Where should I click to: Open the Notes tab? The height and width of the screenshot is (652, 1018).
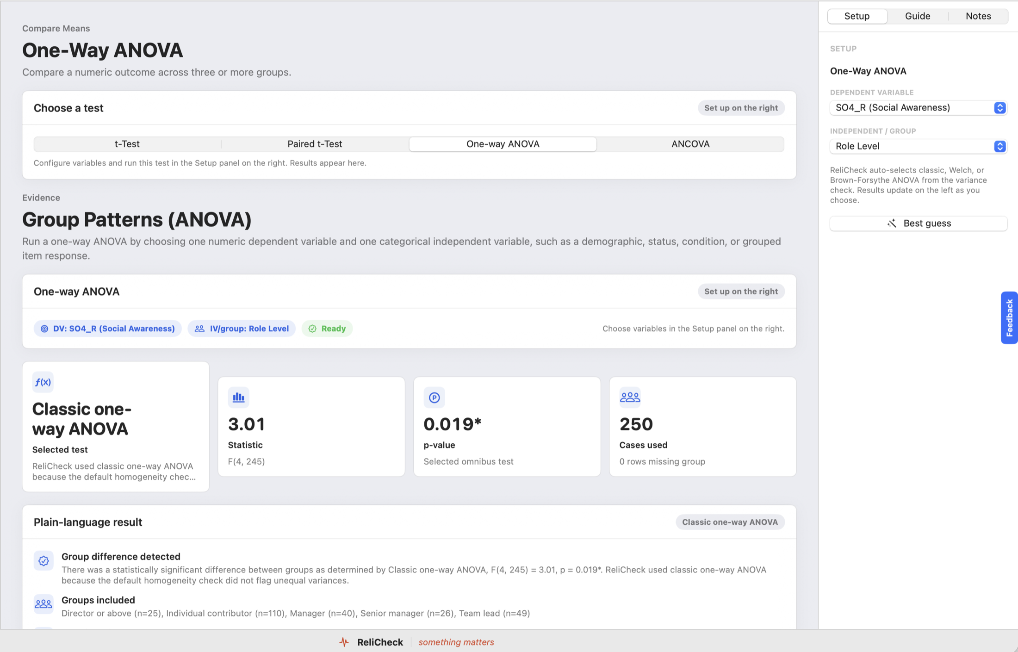point(978,16)
